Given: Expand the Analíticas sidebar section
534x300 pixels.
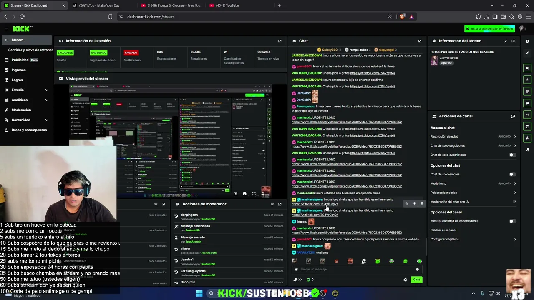Looking at the screenshot, I should 26,100.
